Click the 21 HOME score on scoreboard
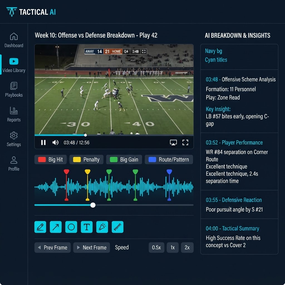285x285 pixels. tap(113, 51)
